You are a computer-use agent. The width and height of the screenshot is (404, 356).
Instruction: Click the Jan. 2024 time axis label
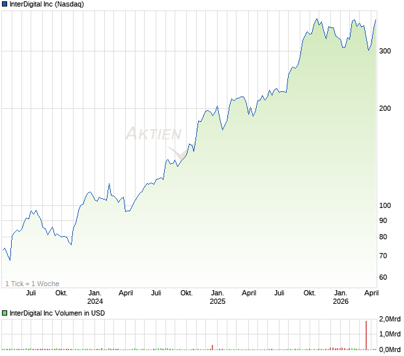point(95,297)
